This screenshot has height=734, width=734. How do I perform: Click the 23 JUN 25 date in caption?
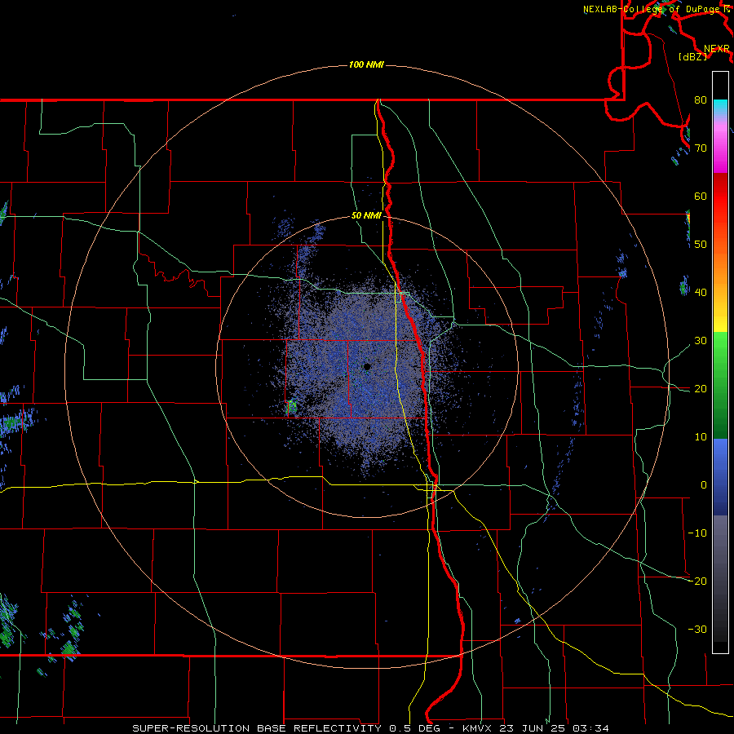[x=531, y=728]
